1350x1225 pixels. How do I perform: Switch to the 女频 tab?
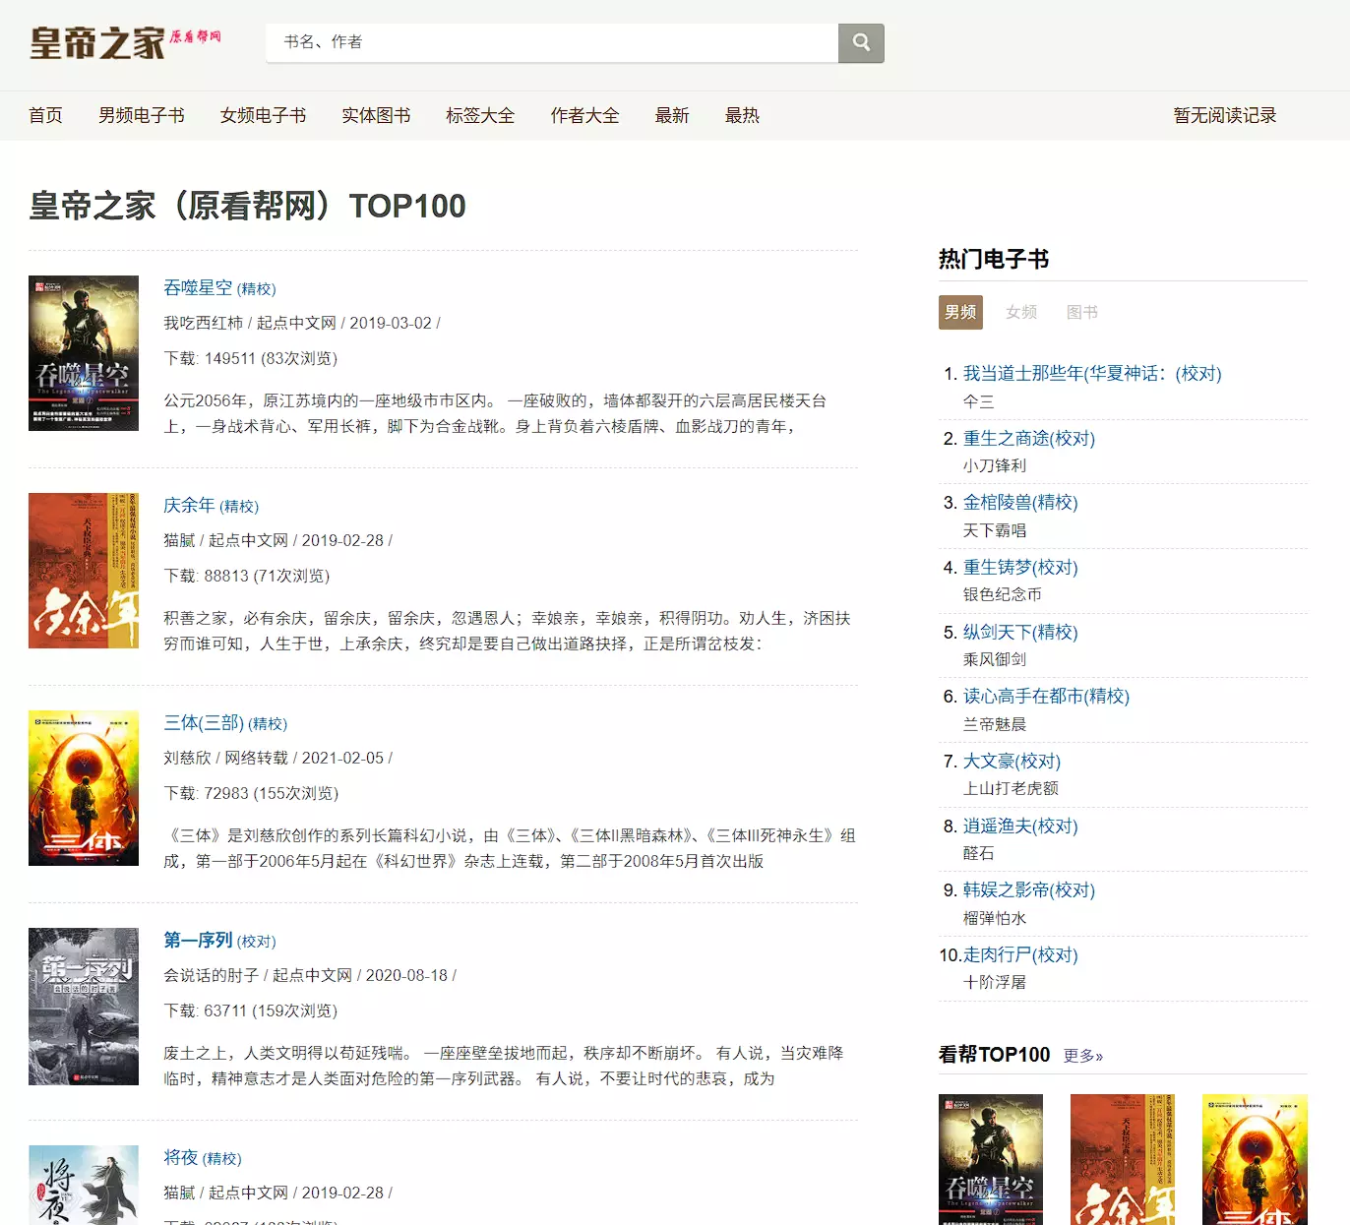pyautogui.click(x=1020, y=312)
